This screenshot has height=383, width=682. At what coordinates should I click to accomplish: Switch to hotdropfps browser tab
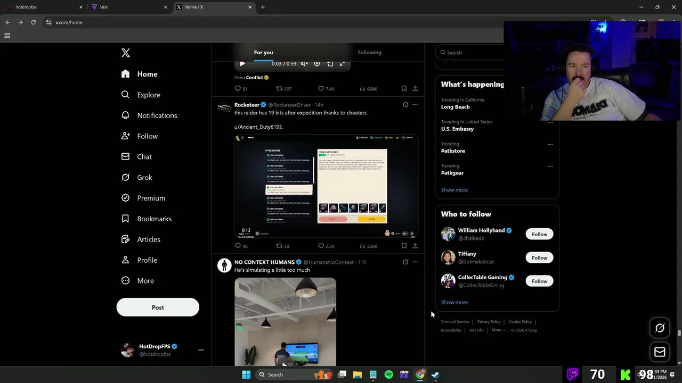pyautogui.click(x=45, y=7)
